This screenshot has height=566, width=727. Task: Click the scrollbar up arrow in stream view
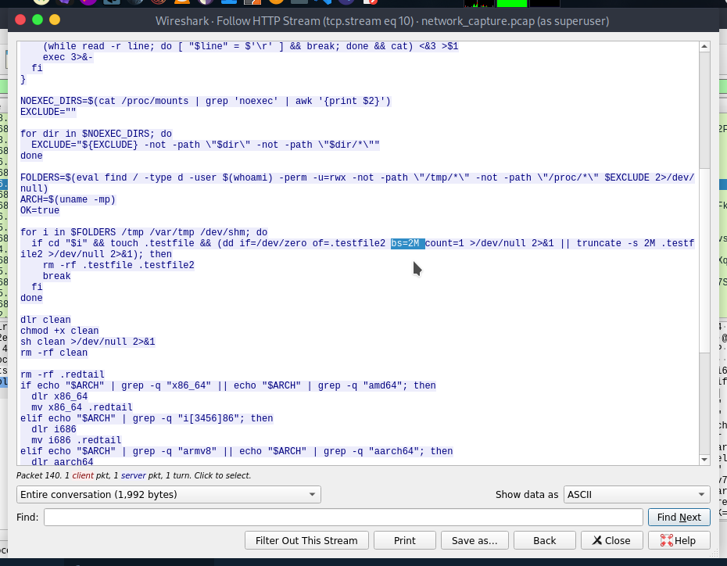pyautogui.click(x=704, y=48)
